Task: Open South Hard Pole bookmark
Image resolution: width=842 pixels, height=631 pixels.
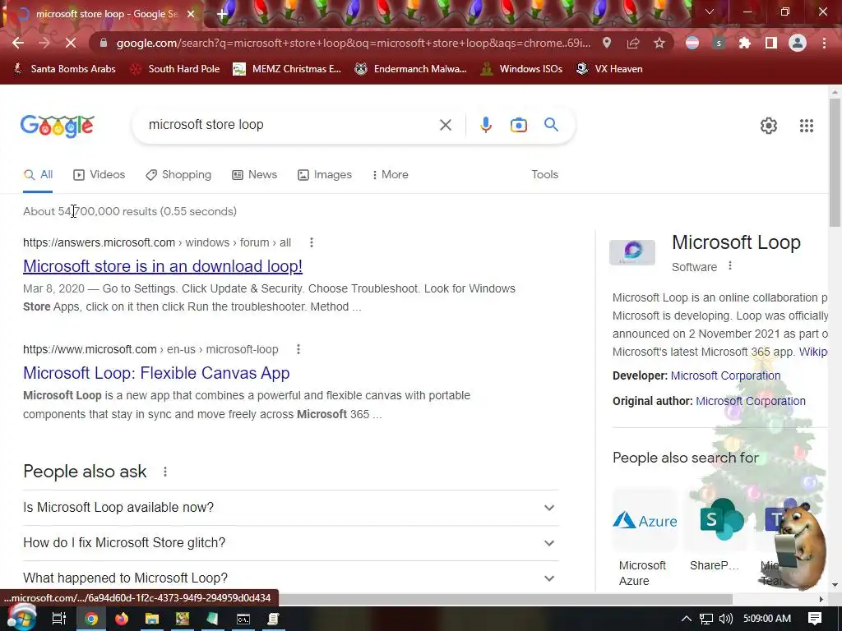Action: point(175,69)
